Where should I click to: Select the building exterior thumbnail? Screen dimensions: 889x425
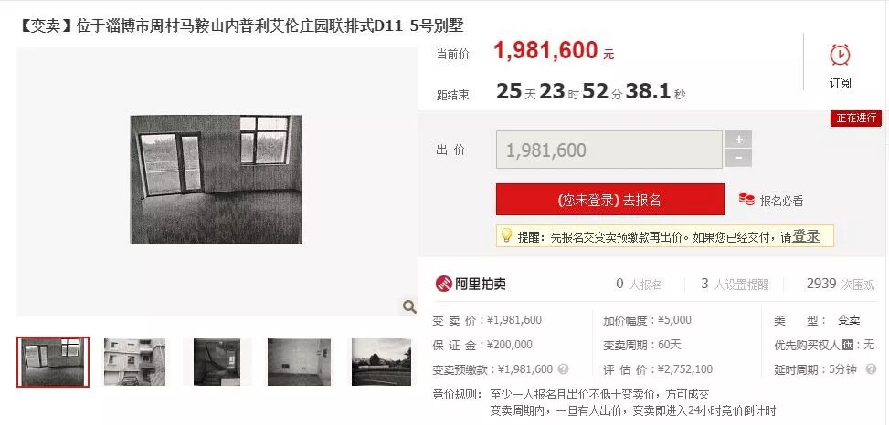[134, 362]
